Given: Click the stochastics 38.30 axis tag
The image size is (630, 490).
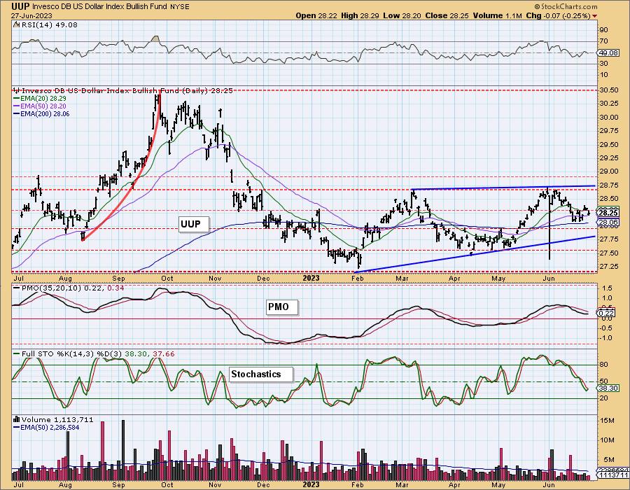Looking at the screenshot, I should 608,388.
